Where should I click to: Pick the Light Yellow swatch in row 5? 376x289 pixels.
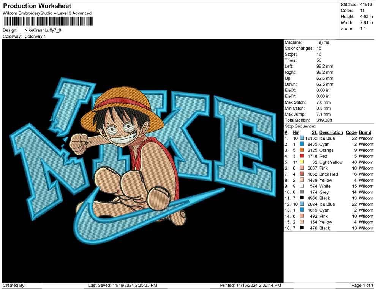(x=302, y=162)
